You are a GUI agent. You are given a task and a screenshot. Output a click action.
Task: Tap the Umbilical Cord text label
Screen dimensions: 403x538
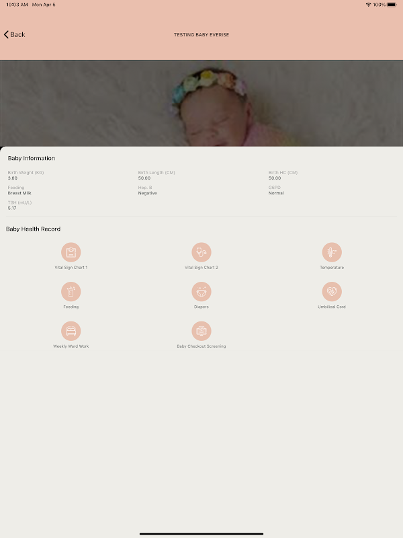click(x=332, y=307)
